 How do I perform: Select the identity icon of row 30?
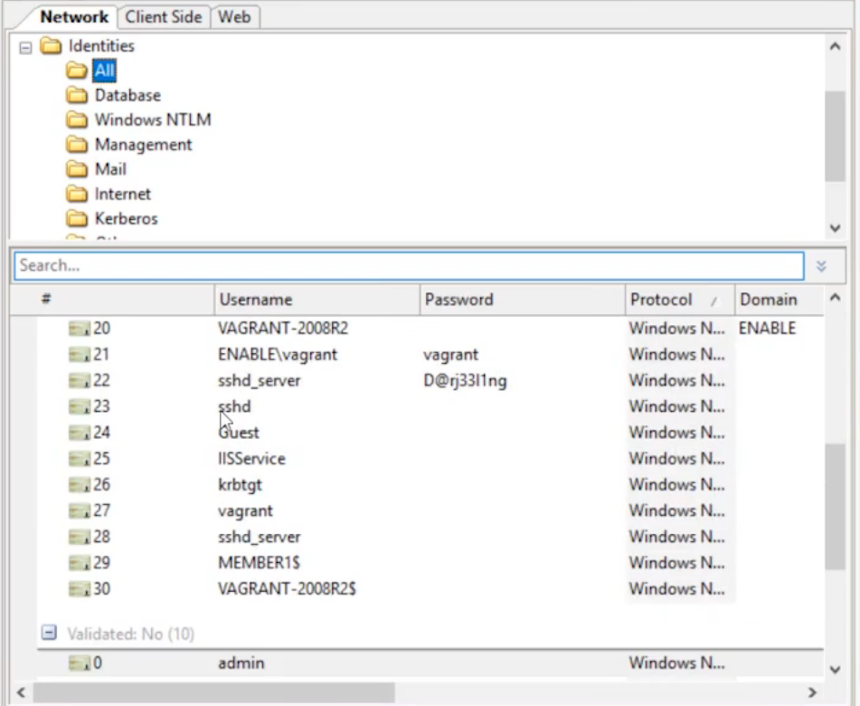coord(80,589)
